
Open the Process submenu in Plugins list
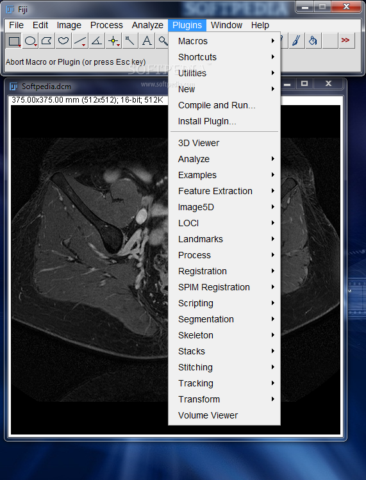tap(224, 255)
